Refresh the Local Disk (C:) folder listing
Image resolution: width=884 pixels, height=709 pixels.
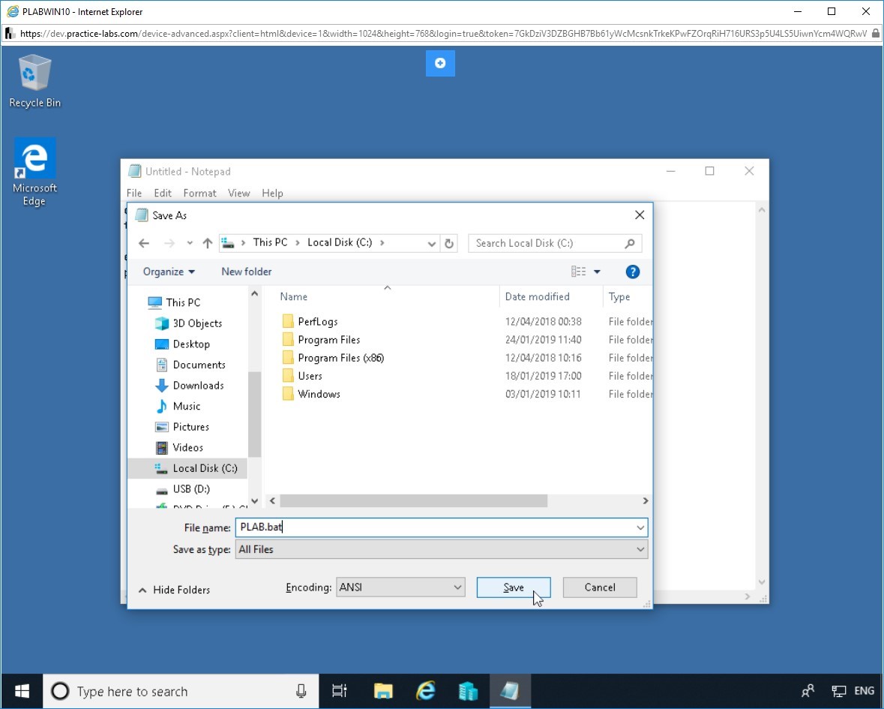tap(449, 243)
